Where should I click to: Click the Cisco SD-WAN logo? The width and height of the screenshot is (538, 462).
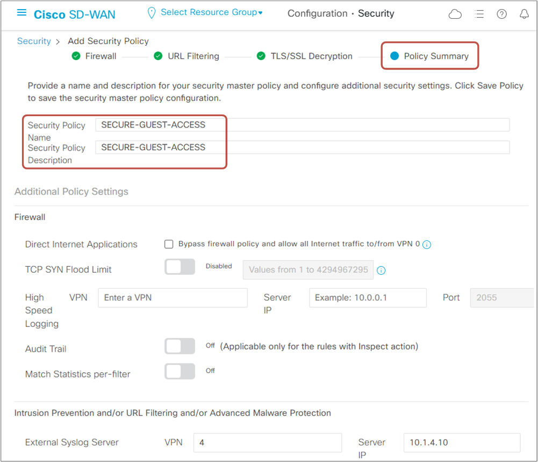[74, 15]
